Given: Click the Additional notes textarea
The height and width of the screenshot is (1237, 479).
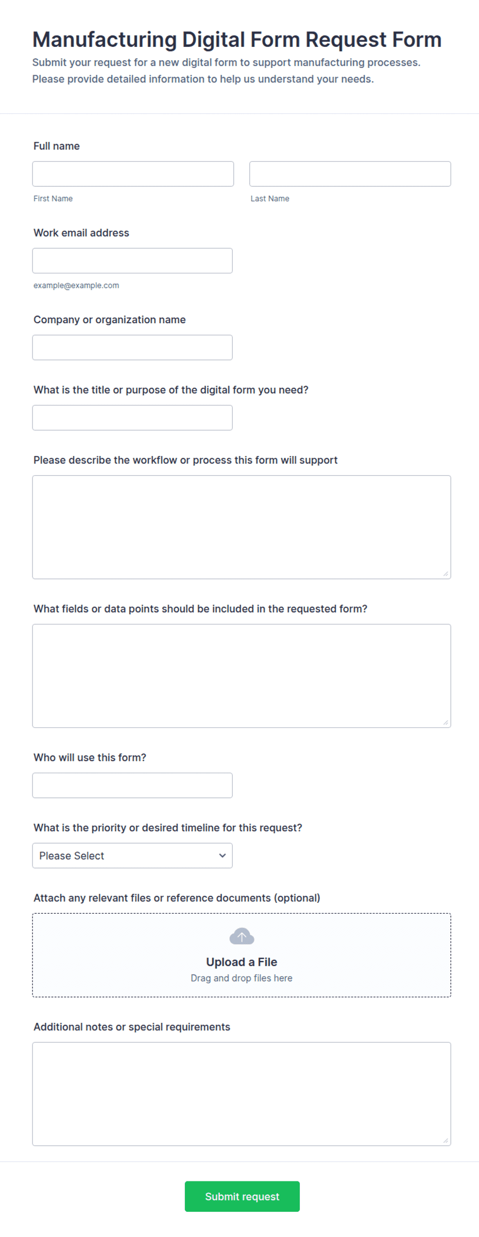Looking at the screenshot, I should pyautogui.click(x=242, y=1094).
